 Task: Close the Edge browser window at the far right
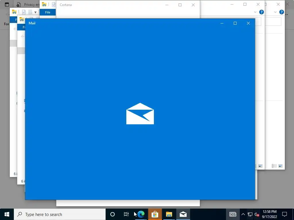[287, 4]
